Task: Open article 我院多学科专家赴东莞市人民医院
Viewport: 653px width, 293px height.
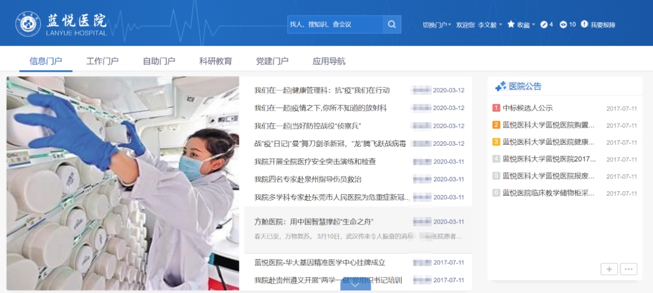Action: [x=332, y=197]
